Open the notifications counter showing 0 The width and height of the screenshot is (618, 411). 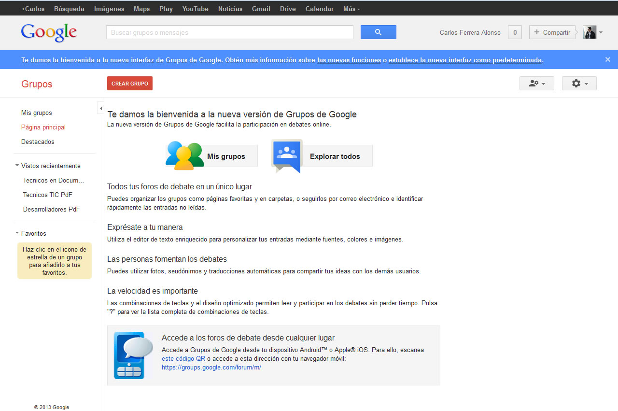click(x=515, y=32)
